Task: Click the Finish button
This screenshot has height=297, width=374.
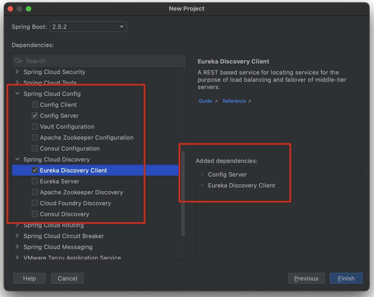Action: [x=346, y=278]
